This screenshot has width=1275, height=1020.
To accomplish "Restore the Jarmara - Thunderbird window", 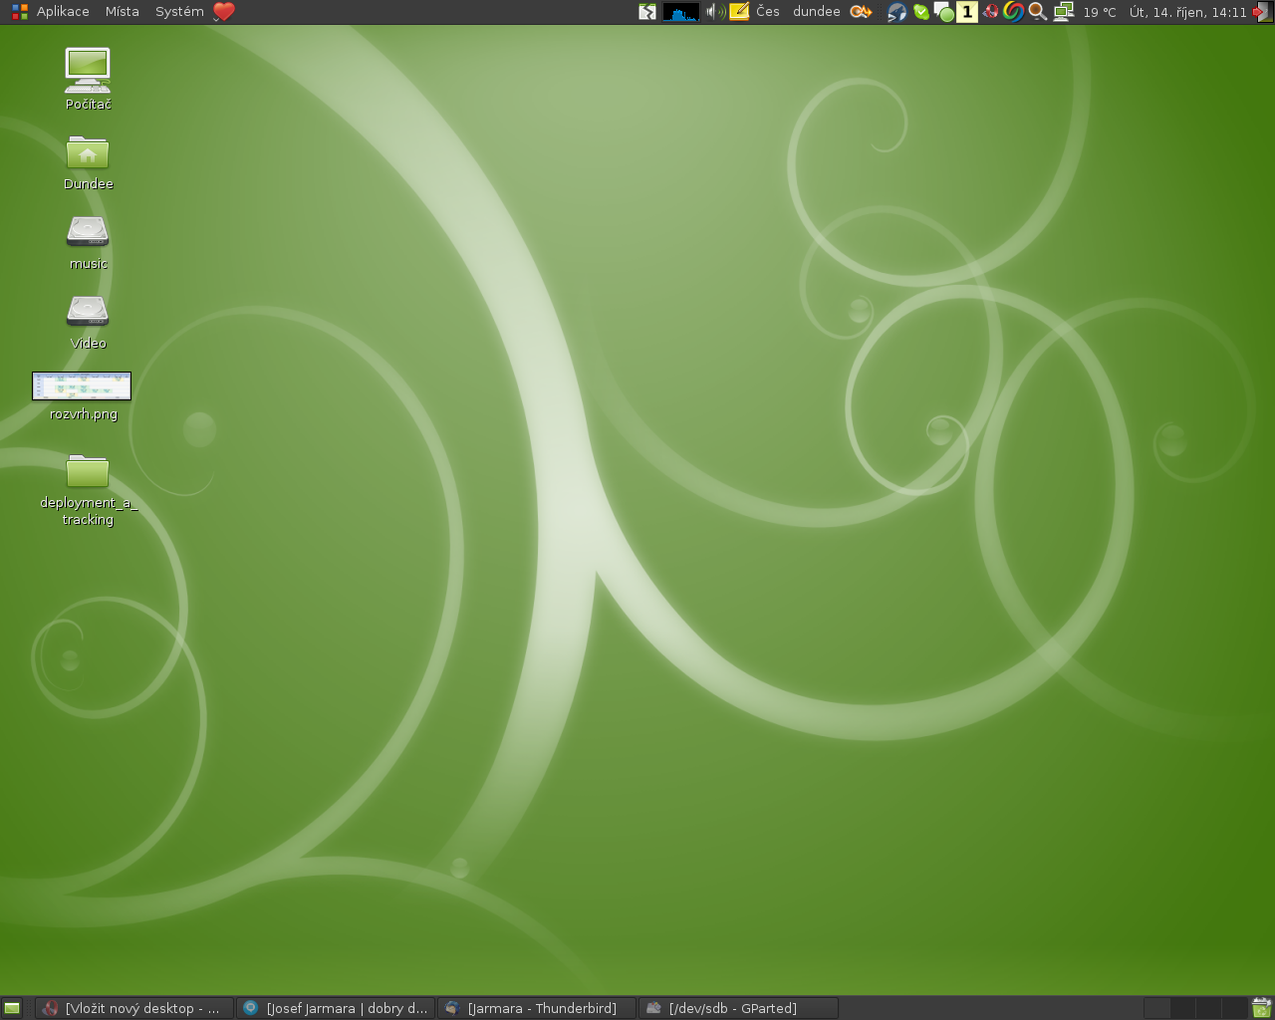I will [537, 1008].
